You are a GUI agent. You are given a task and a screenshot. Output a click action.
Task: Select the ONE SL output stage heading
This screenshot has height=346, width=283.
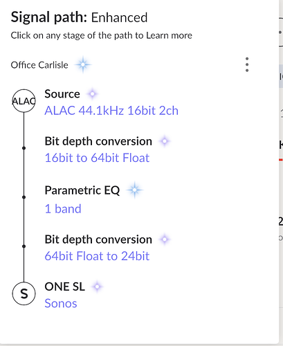point(65,286)
